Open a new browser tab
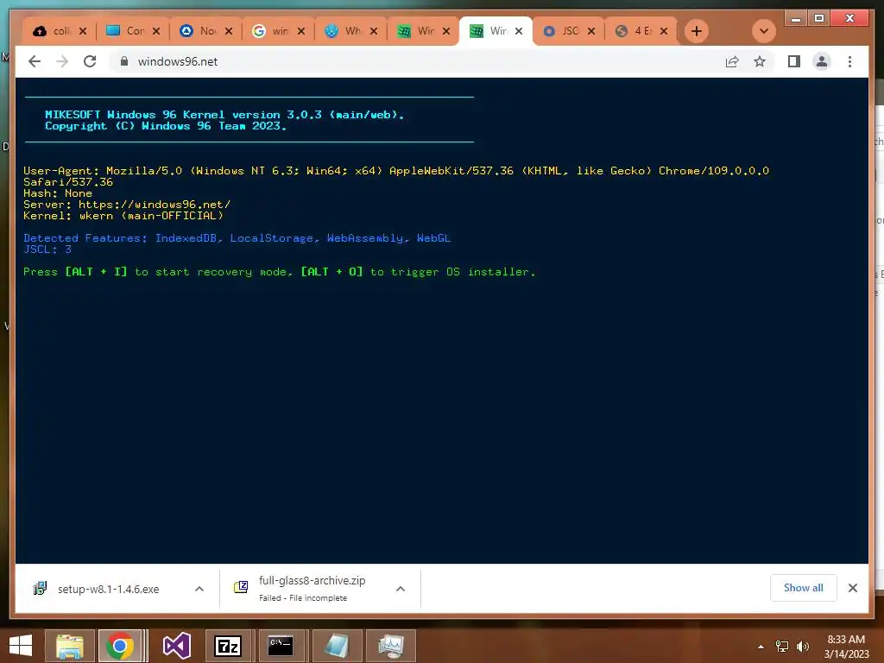The height and width of the screenshot is (663, 884). pos(697,31)
